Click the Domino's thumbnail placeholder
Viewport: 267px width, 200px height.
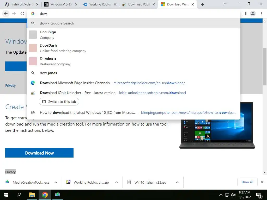pyautogui.click(x=33, y=61)
